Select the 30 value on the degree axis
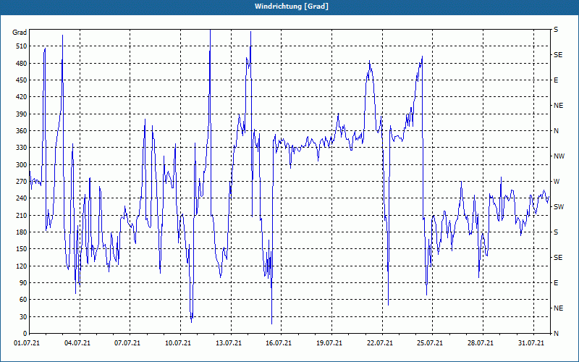The width and height of the screenshot is (579, 362). pos(23,316)
